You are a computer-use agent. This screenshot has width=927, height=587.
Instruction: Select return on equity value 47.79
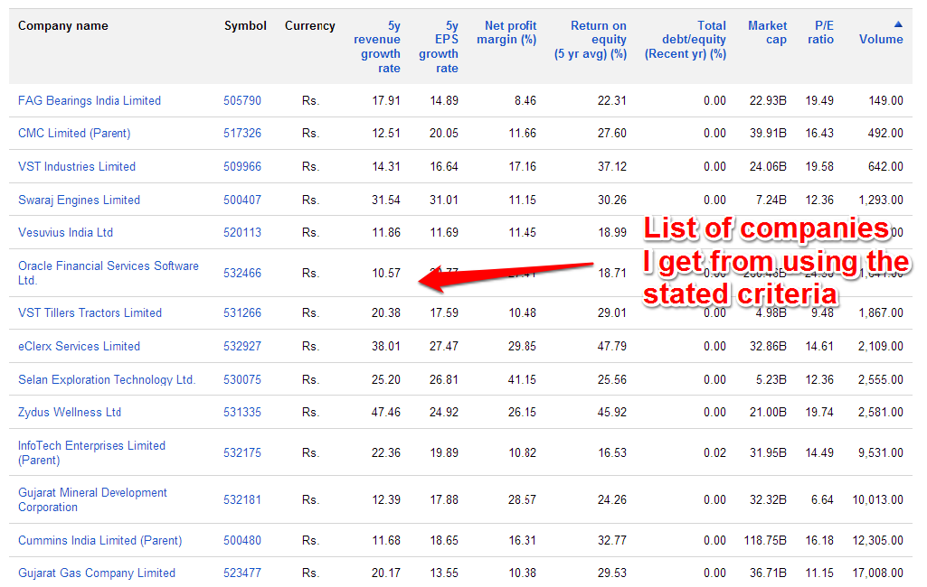coord(612,346)
